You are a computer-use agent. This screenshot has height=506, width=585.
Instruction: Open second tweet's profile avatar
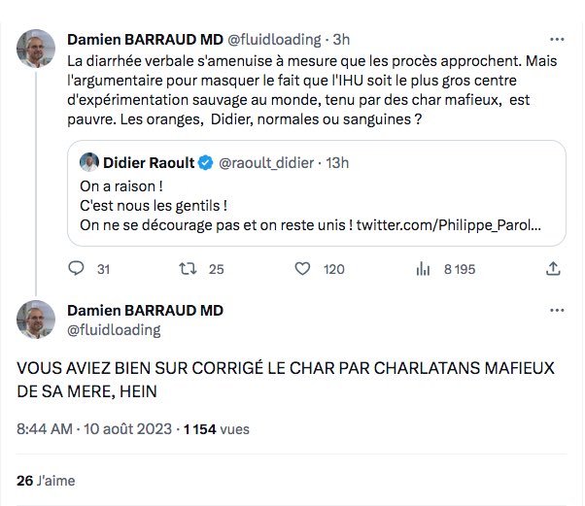(x=36, y=320)
